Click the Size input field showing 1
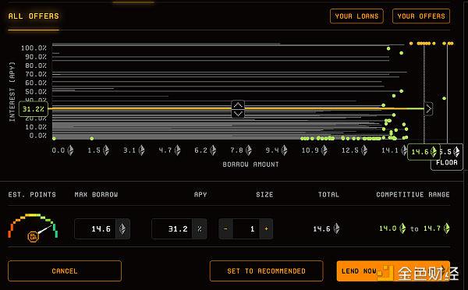Screen dimensions: 468x290 point(246,229)
